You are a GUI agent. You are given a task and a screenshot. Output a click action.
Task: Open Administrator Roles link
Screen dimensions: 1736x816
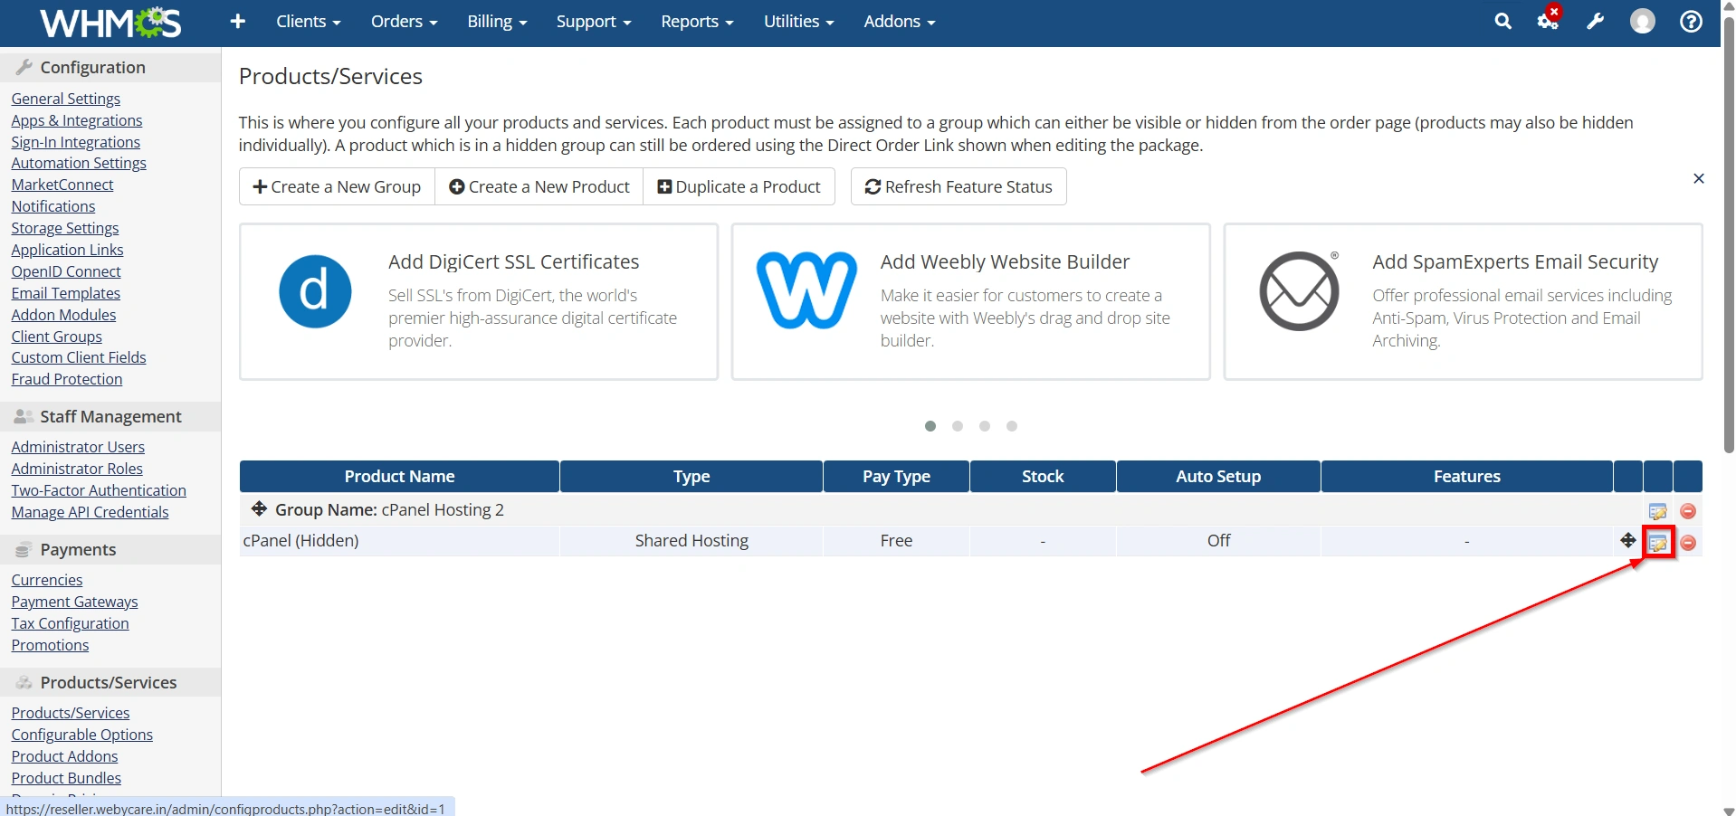pos(77,469)
